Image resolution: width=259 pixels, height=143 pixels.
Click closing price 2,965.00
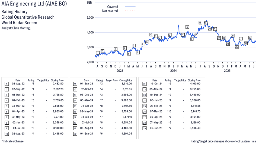58,111
